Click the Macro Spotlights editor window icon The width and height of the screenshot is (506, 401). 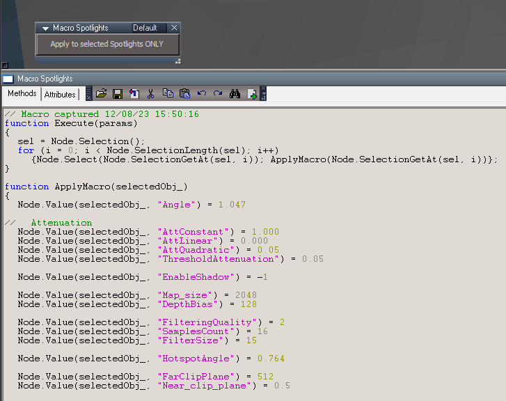[8, 79]
